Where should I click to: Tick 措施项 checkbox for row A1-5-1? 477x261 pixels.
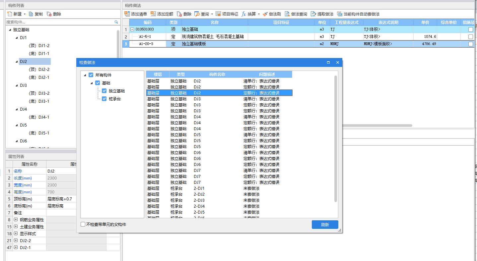[471, 37]
